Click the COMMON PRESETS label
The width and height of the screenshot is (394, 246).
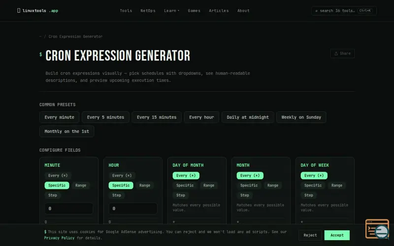tap(57, 104)
